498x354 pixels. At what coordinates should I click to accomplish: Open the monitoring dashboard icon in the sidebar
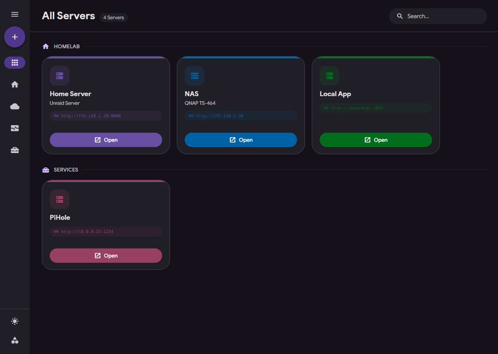tap(14, 128)
